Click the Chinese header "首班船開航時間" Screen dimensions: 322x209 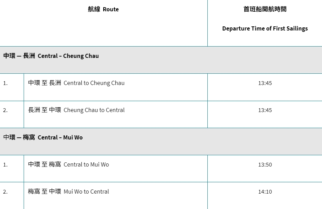265,10
